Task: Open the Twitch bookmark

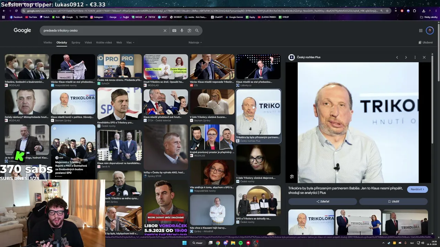Action: (44, 17)
